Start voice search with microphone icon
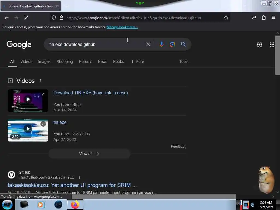Screen dimensions: 280x210 161,44
